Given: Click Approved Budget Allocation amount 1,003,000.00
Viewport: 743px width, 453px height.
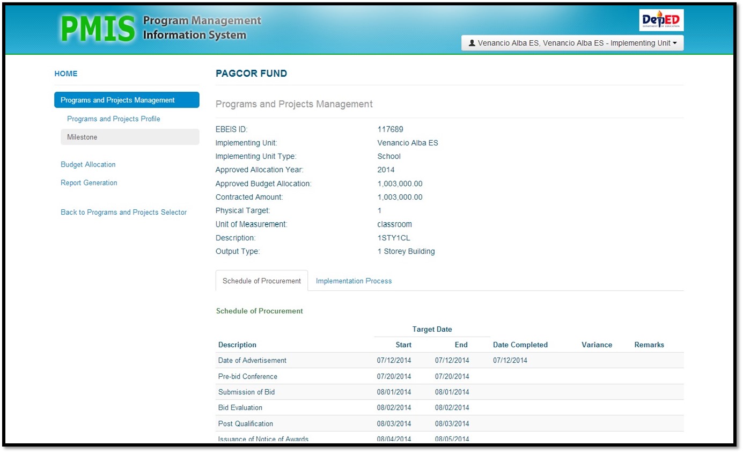Looking at the screenshot, I should pos(400,184).
